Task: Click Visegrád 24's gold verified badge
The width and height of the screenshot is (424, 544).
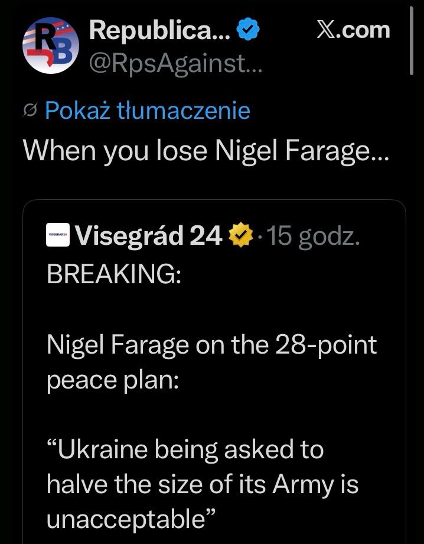Action: pyautogui.click(x=241, y=237)
